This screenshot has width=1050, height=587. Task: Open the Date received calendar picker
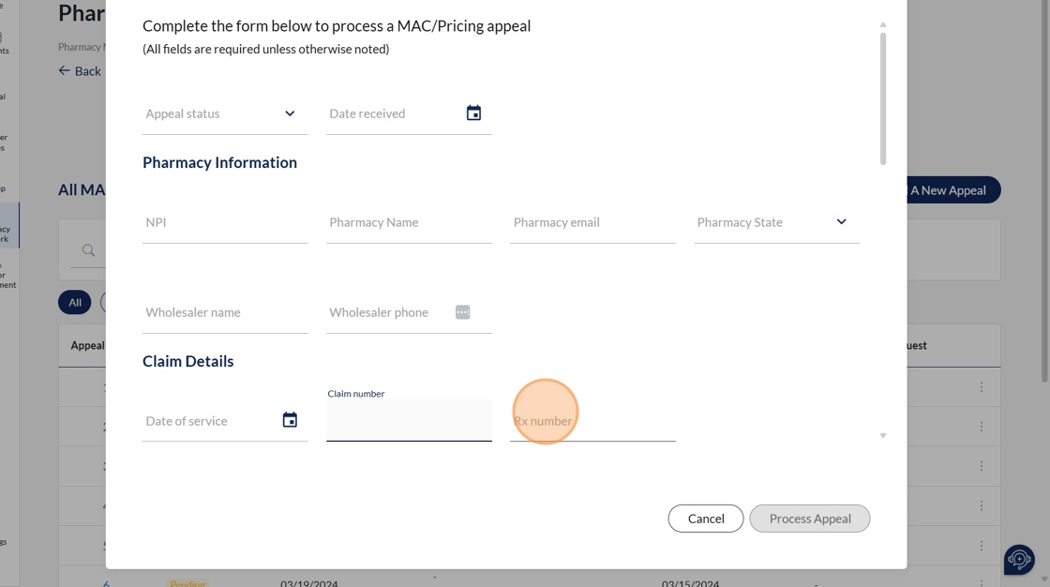(x=473, y=113)
